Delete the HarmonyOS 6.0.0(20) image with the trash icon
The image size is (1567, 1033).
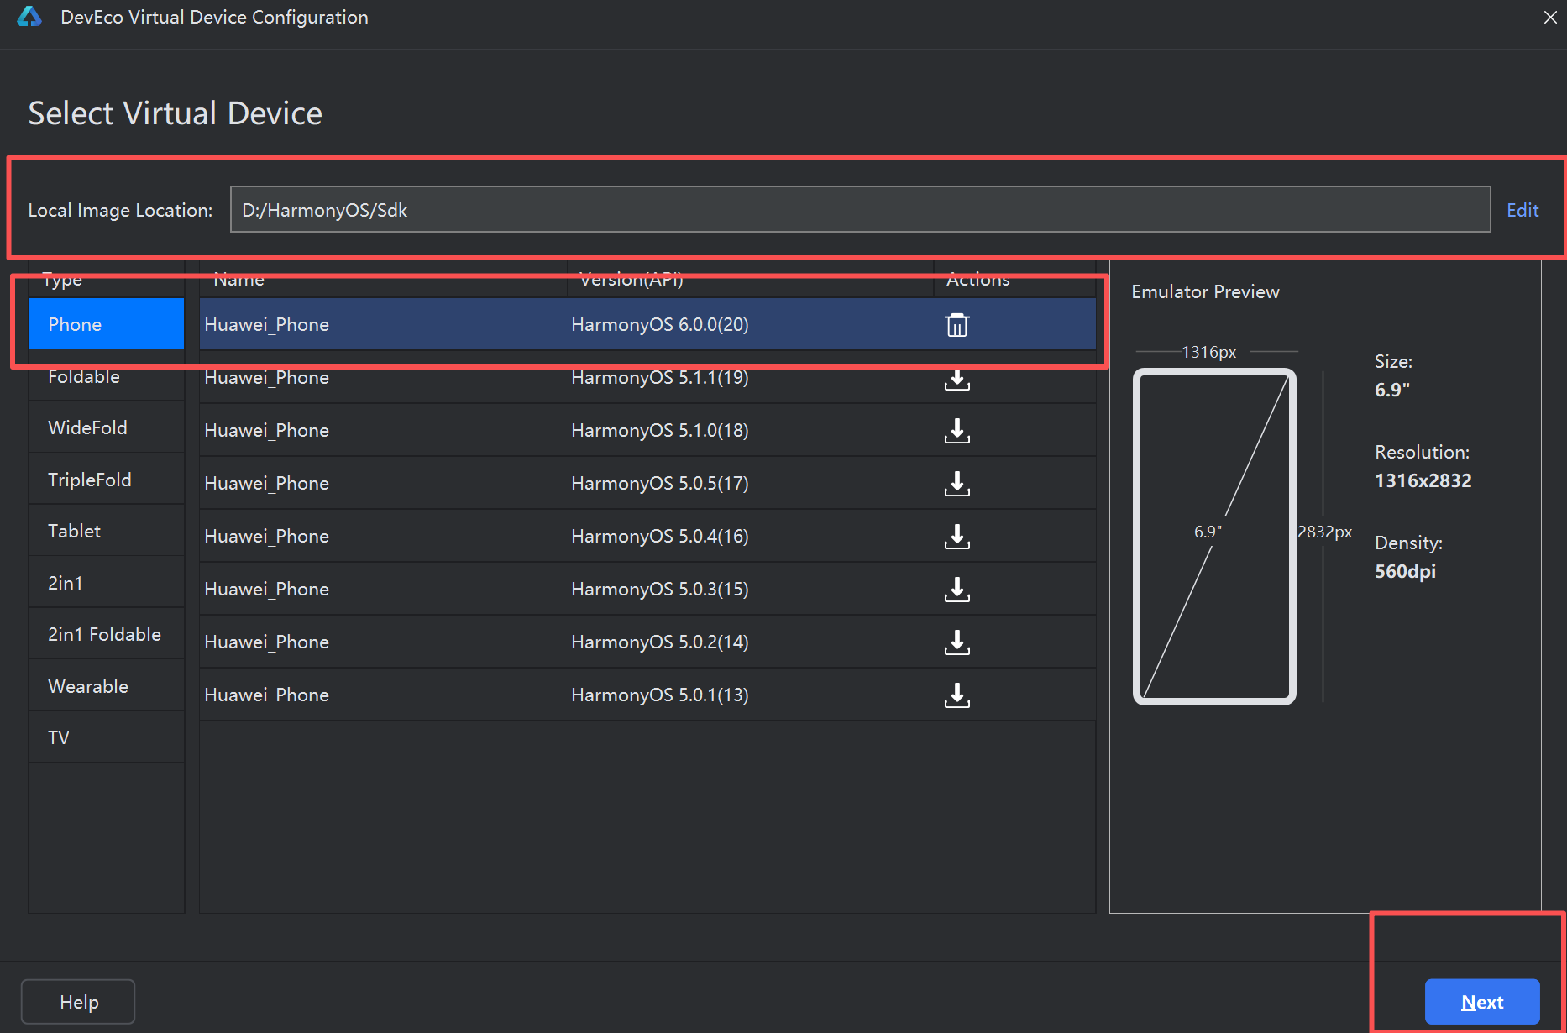(956, 325)
